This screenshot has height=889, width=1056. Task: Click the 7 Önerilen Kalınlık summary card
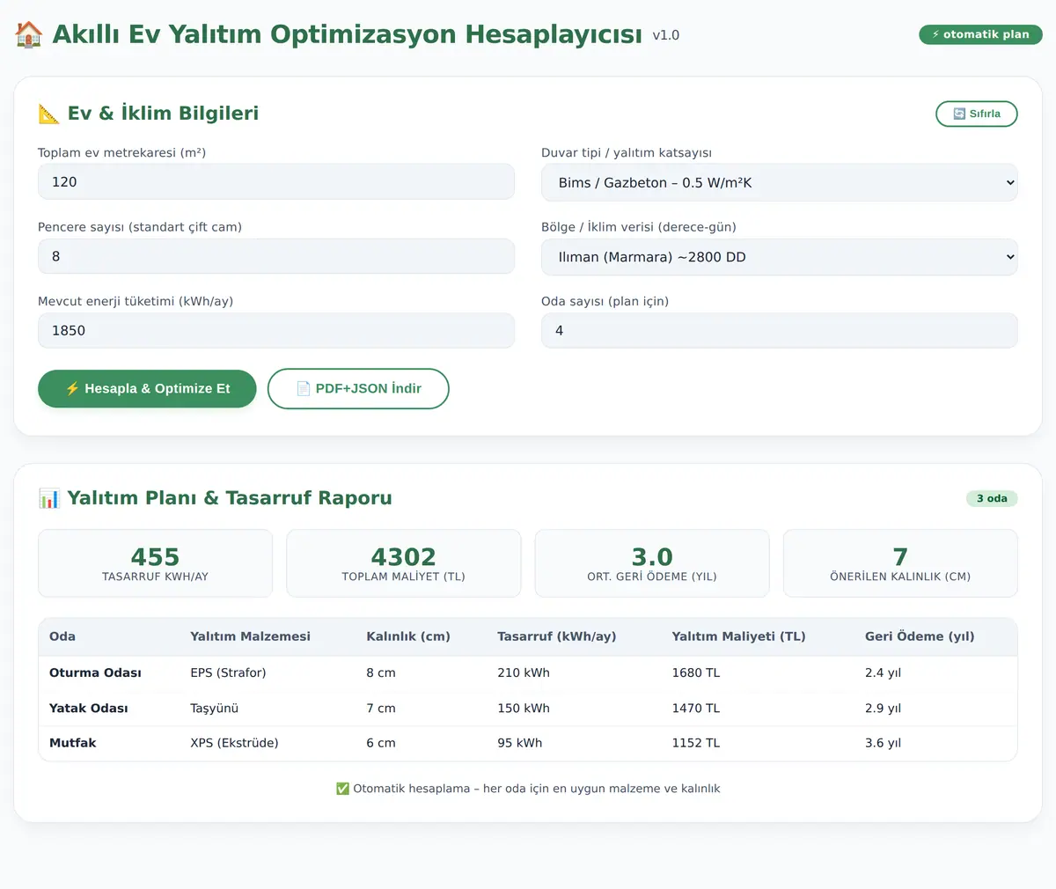click(900, 563)
